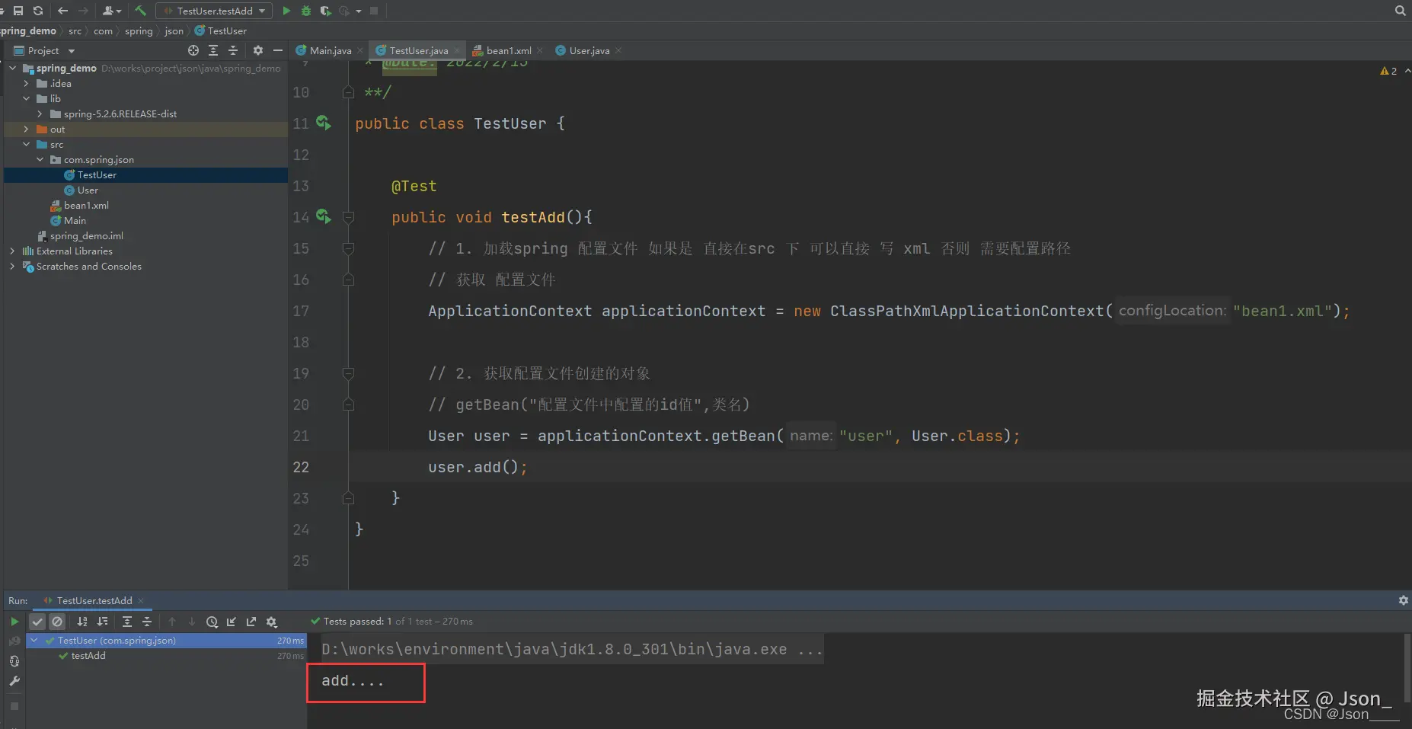This screenshot has width=1412, height=729.
Task: Click the 'src' breadcrumb in navigation bar
Action: (75, 31)
